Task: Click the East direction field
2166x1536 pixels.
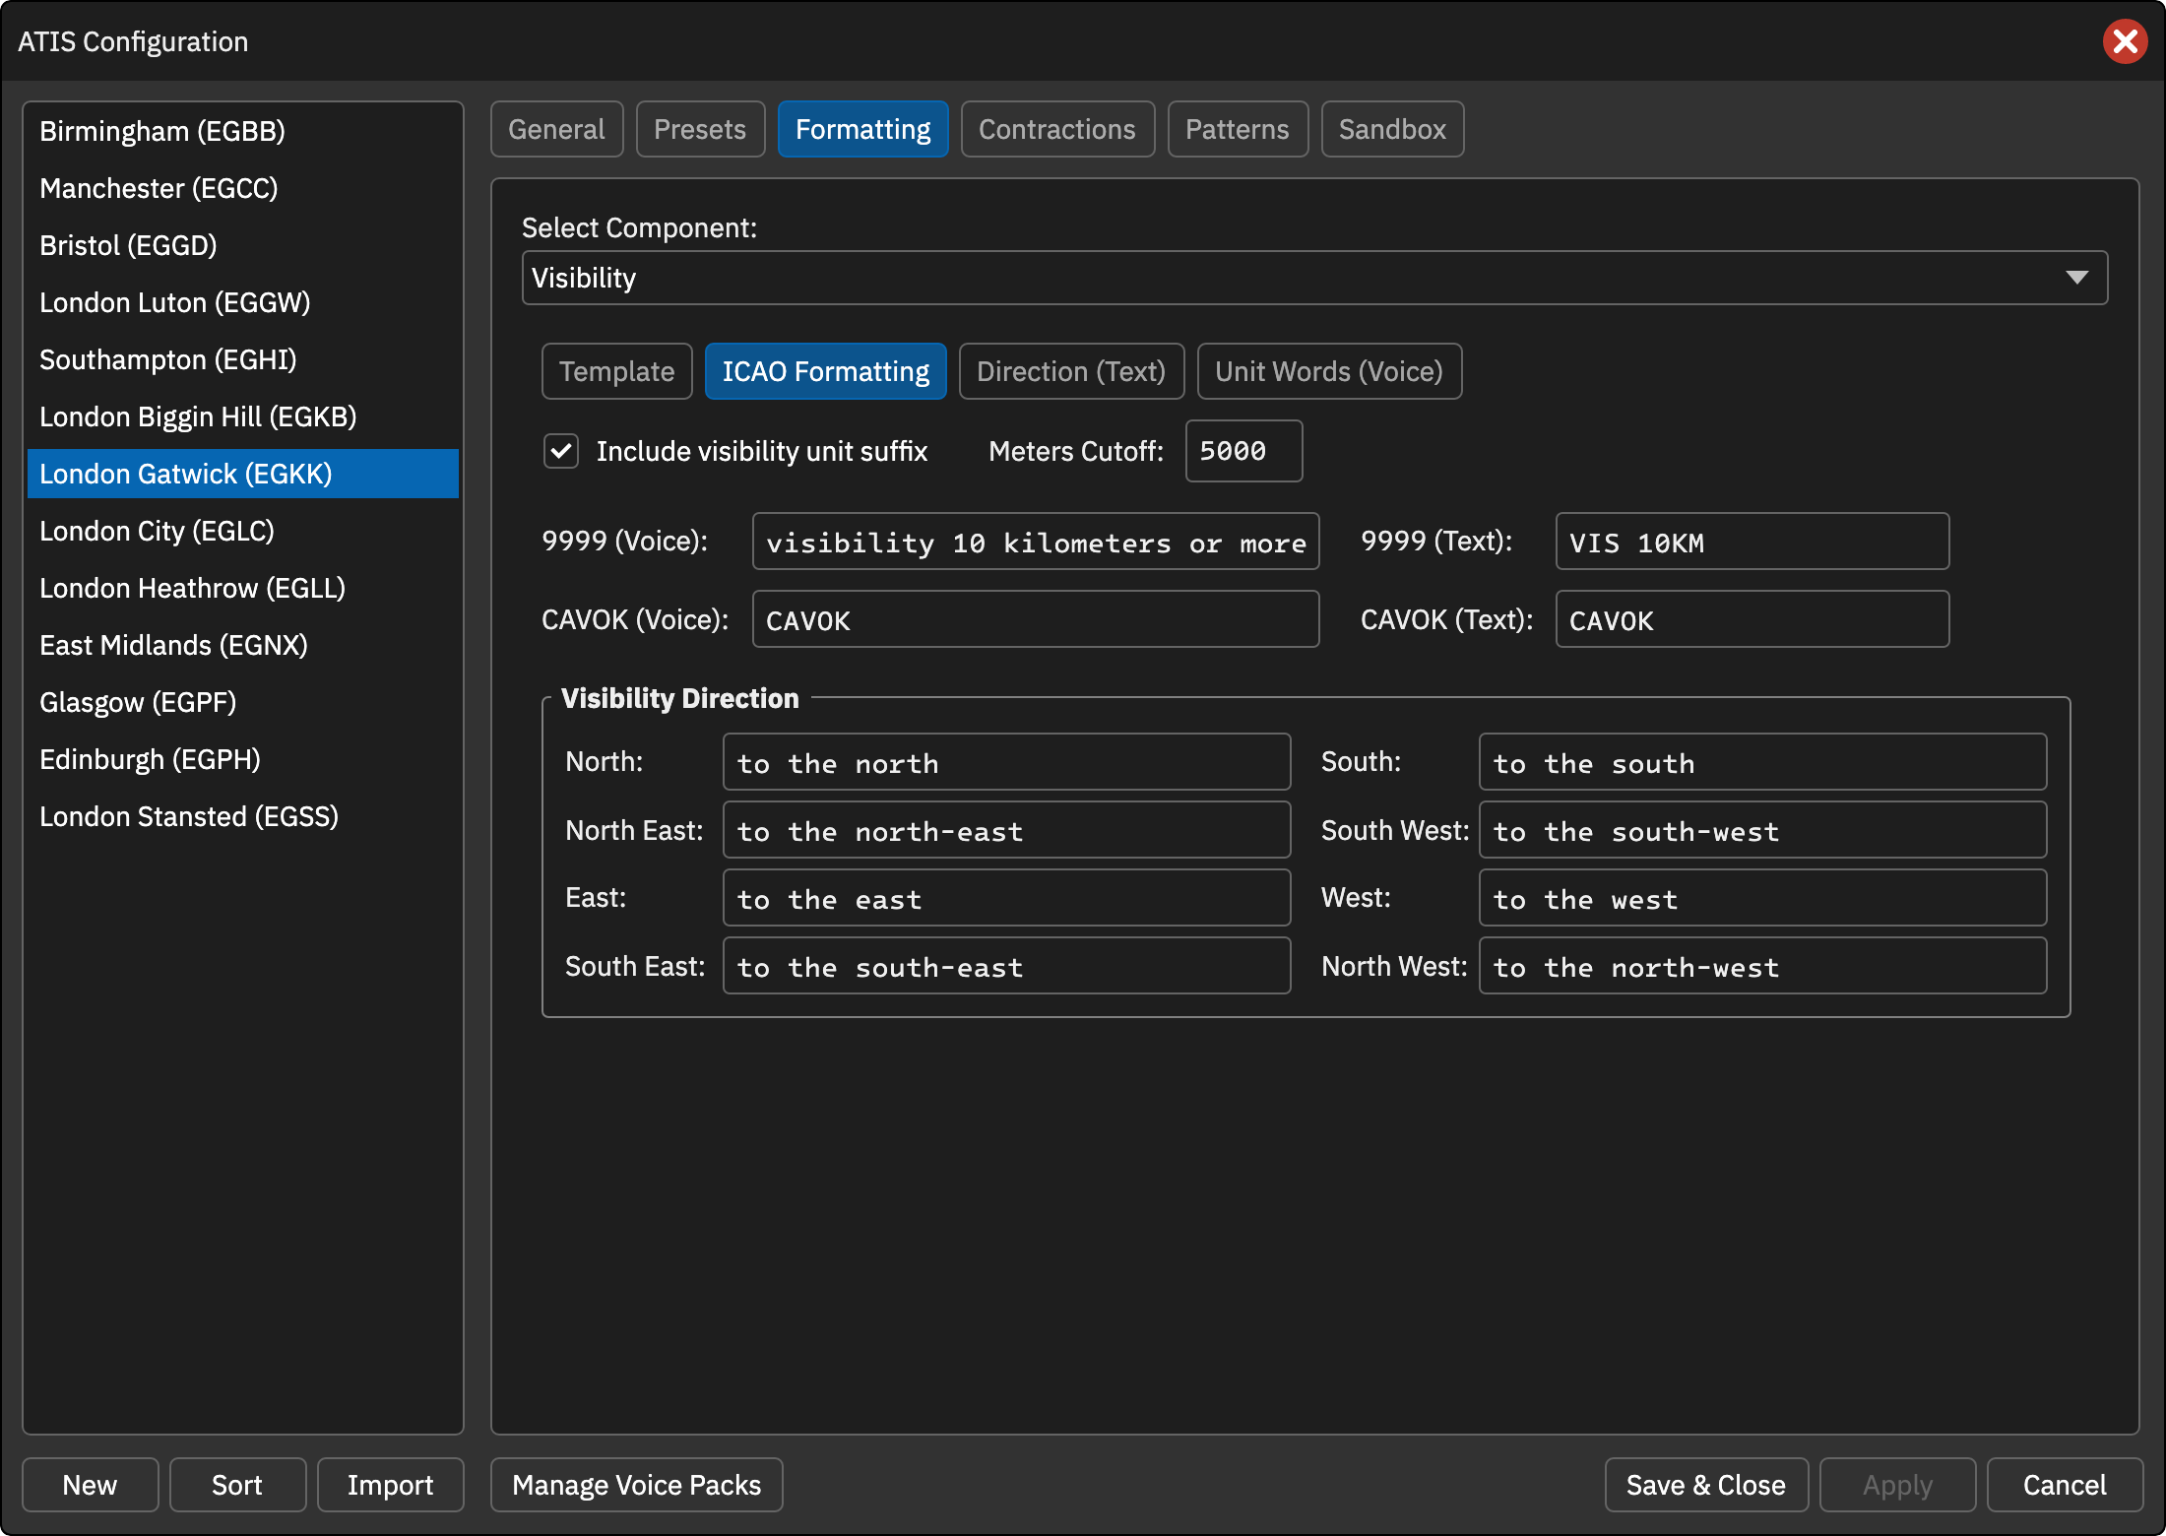Action: [x=1006, y=898]
